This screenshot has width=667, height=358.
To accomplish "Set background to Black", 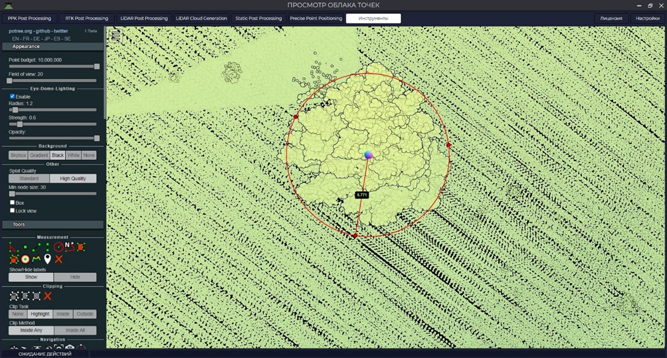I will 57,155.
